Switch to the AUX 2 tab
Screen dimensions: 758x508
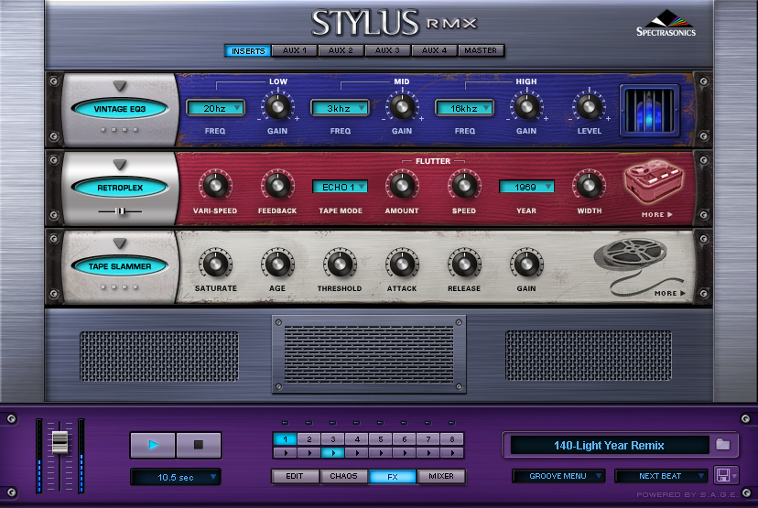point(341,50)
